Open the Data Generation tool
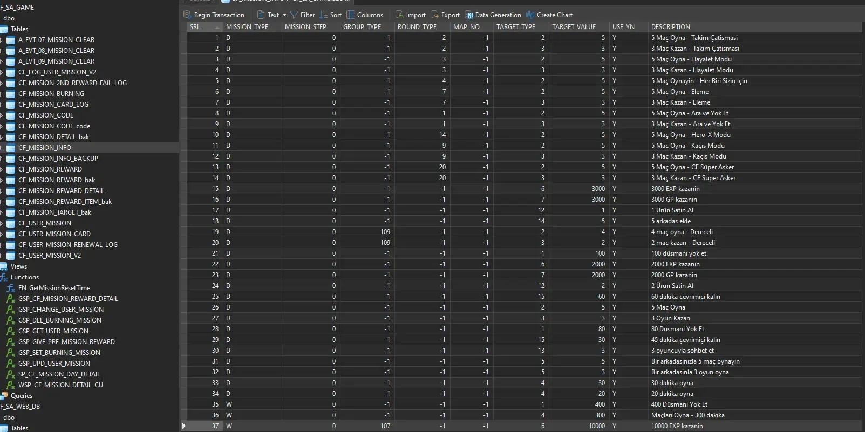The width and height of the screenshot is (865, 432). pos(469,15)
